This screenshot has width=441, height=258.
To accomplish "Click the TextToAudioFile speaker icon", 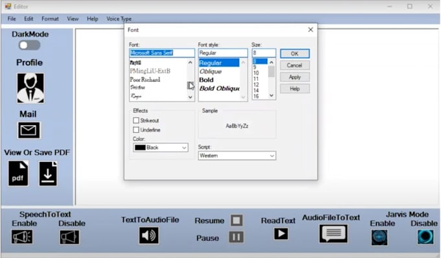I will click(x=149, y=235).
